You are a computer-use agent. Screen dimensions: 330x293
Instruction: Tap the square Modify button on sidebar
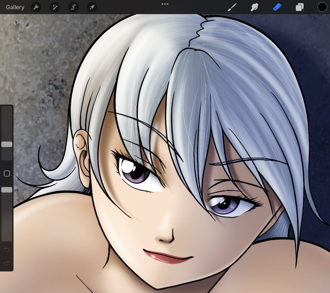point(7,173)
